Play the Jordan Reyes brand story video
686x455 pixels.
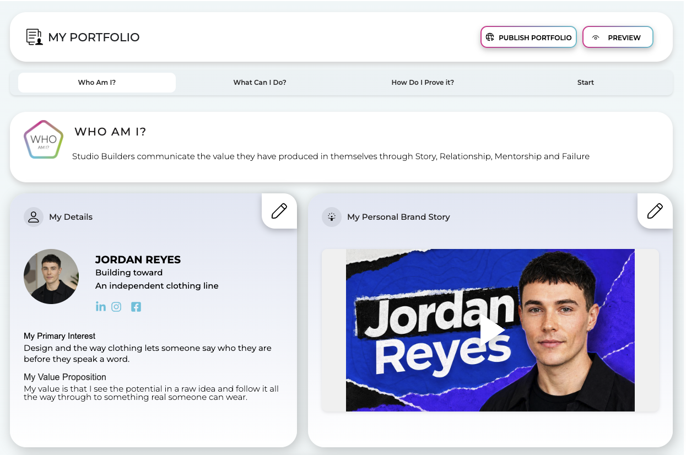(491, 331)
